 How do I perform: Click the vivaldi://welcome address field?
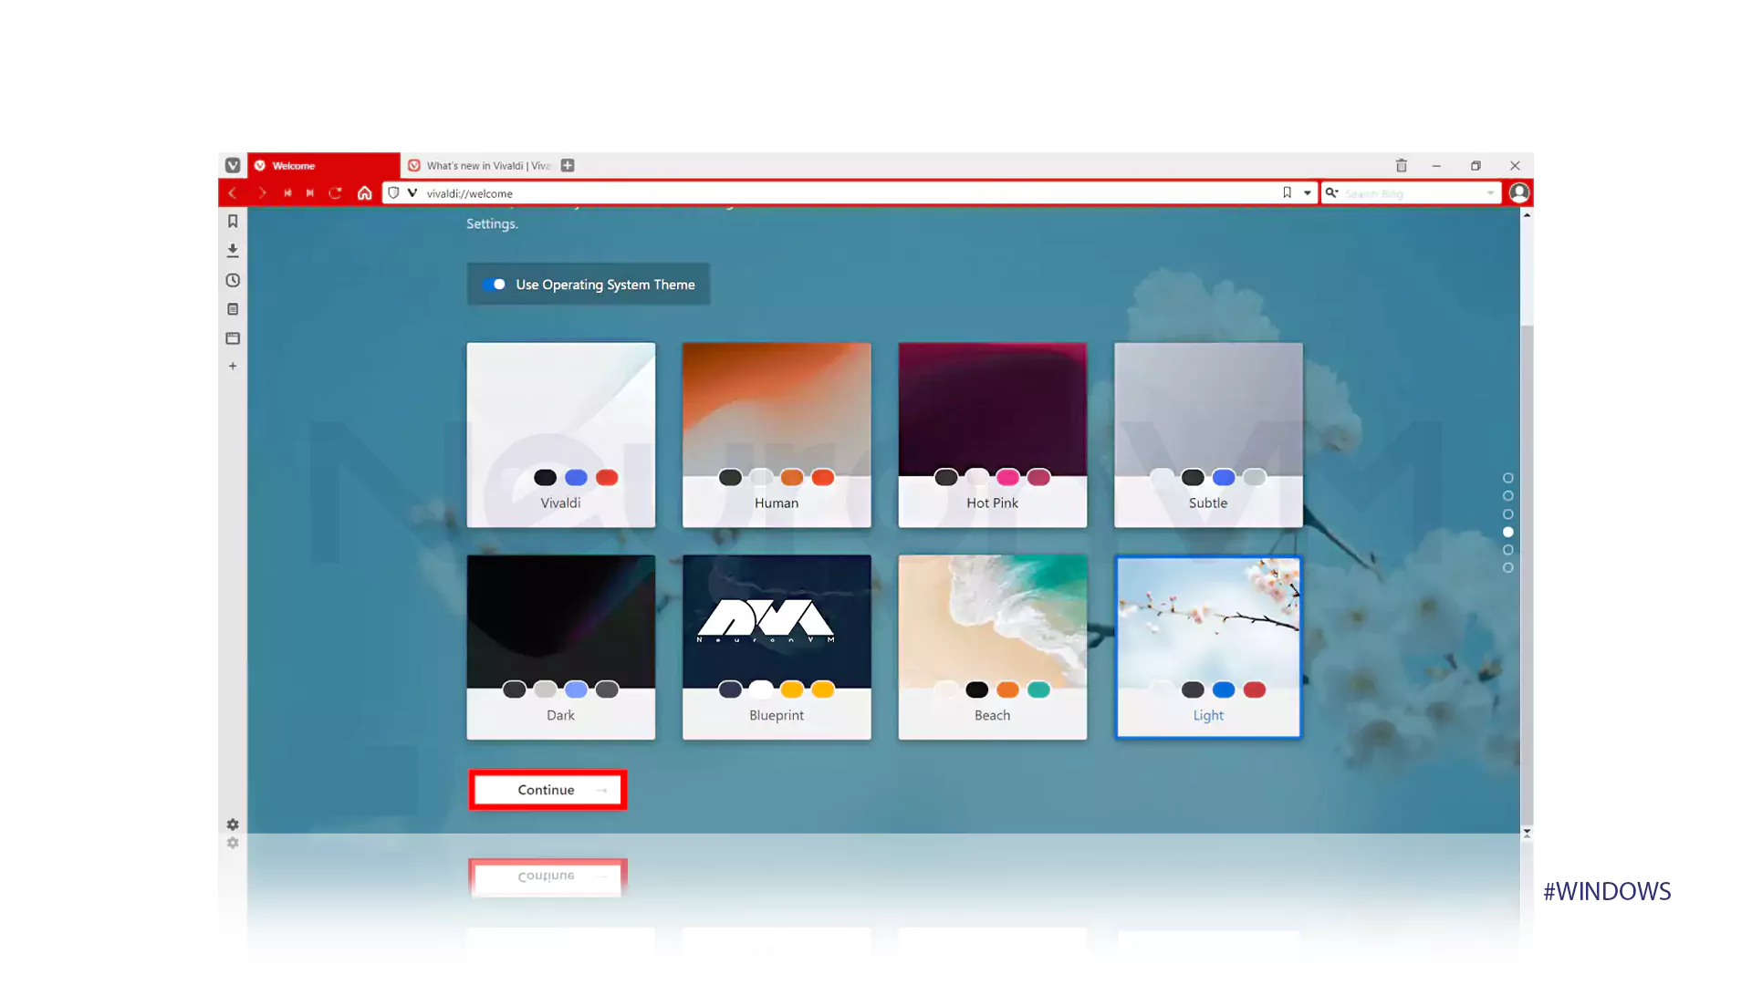[x=849, y=193]
